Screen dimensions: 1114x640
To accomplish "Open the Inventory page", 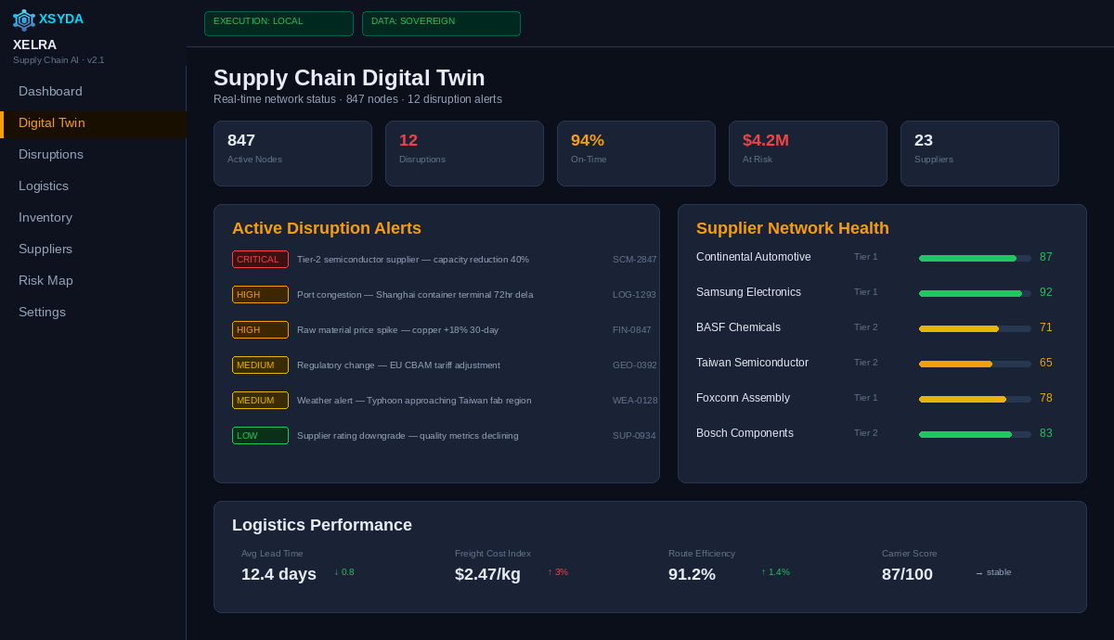I will pyautogui.click(x=45, y=218).
